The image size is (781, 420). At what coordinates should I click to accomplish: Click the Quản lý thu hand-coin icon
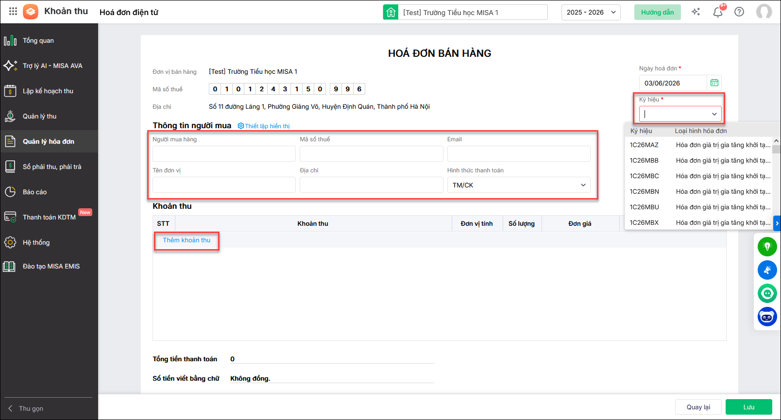(x=10, y=116)
